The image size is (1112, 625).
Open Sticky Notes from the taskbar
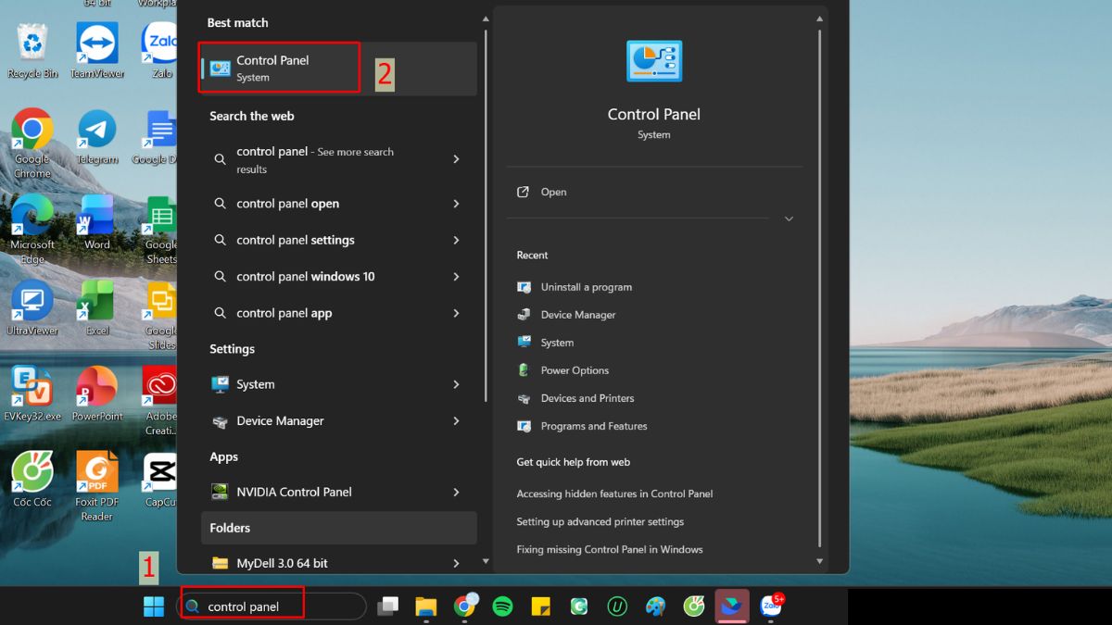(x=541, y=606)
